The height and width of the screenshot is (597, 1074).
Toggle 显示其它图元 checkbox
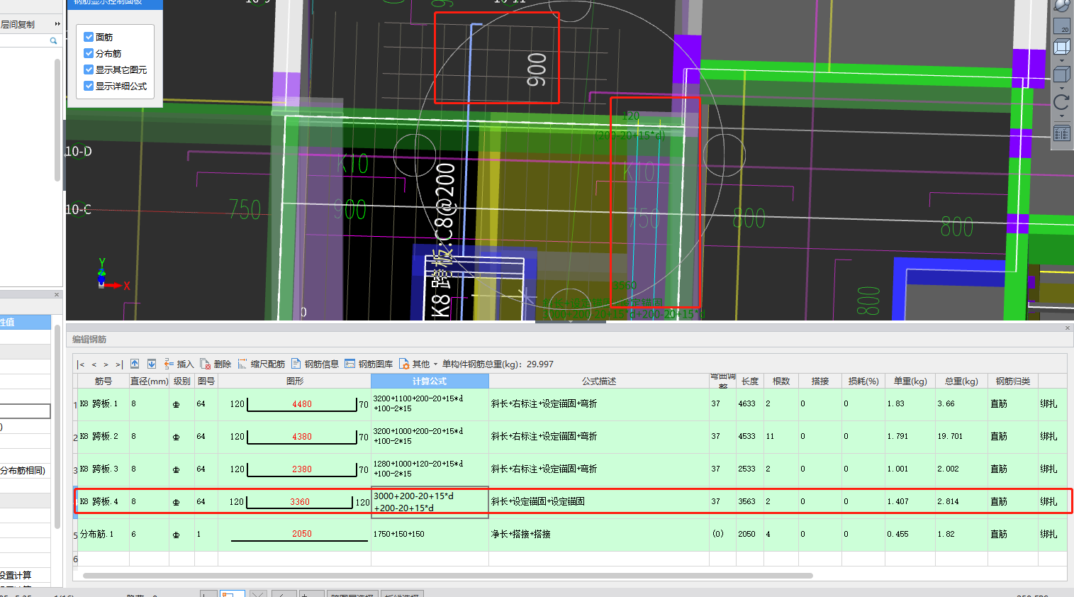(89, 69)
